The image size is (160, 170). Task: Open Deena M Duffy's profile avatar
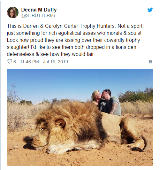pos(13,12)
